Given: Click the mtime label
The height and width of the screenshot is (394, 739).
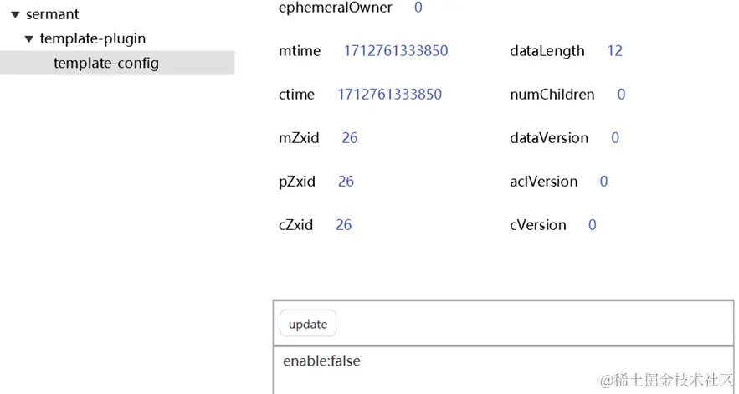Looking at the screenshot, I should (300, 51).
